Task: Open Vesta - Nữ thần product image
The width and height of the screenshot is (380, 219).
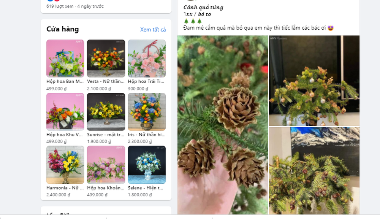Action: coord(106,59)
